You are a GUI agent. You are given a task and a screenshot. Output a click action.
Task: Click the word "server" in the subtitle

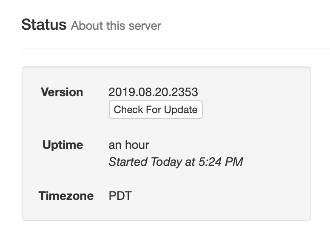point(145,26)
